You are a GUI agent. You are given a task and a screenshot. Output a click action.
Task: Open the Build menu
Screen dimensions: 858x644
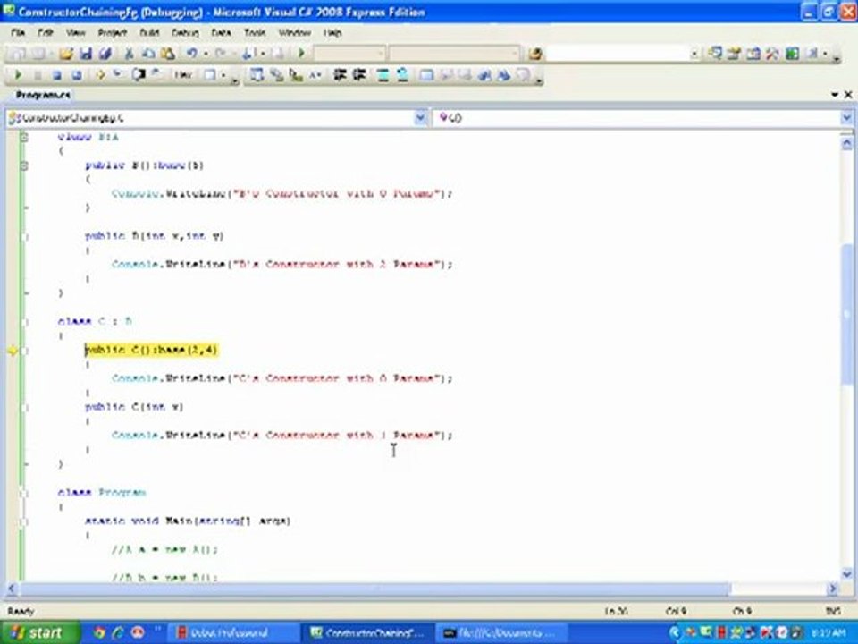pos(149,33)
